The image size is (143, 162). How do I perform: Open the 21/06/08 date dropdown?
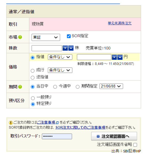click(x=111, y=86)
